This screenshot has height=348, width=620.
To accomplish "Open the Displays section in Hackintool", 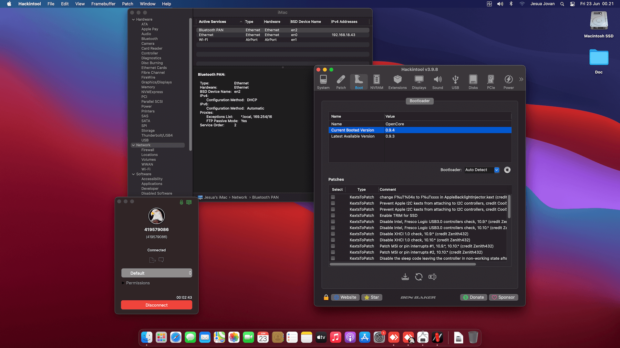I will point(419,82).
